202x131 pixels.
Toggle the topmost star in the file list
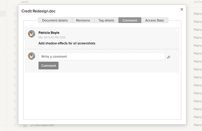[x=15, y=14]
